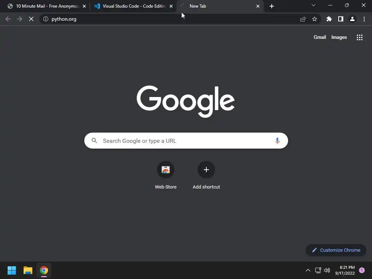Image resolution: width=372 pixels, height=279 pixels.
Task: Stop loading the page
Action: coord(31,19)
